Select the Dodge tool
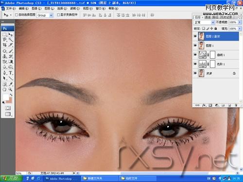Image resolution: width=243 pixels, height=182 pixels. 11,66
